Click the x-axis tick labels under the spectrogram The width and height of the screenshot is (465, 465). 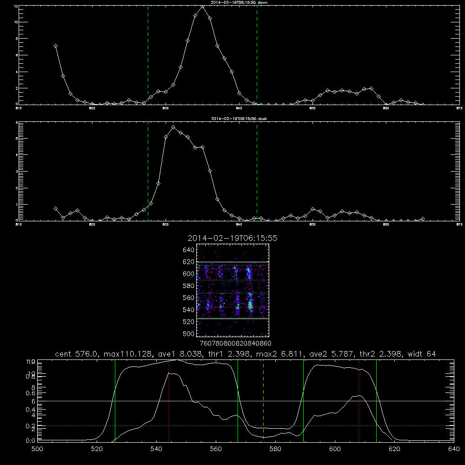[235, 344]
